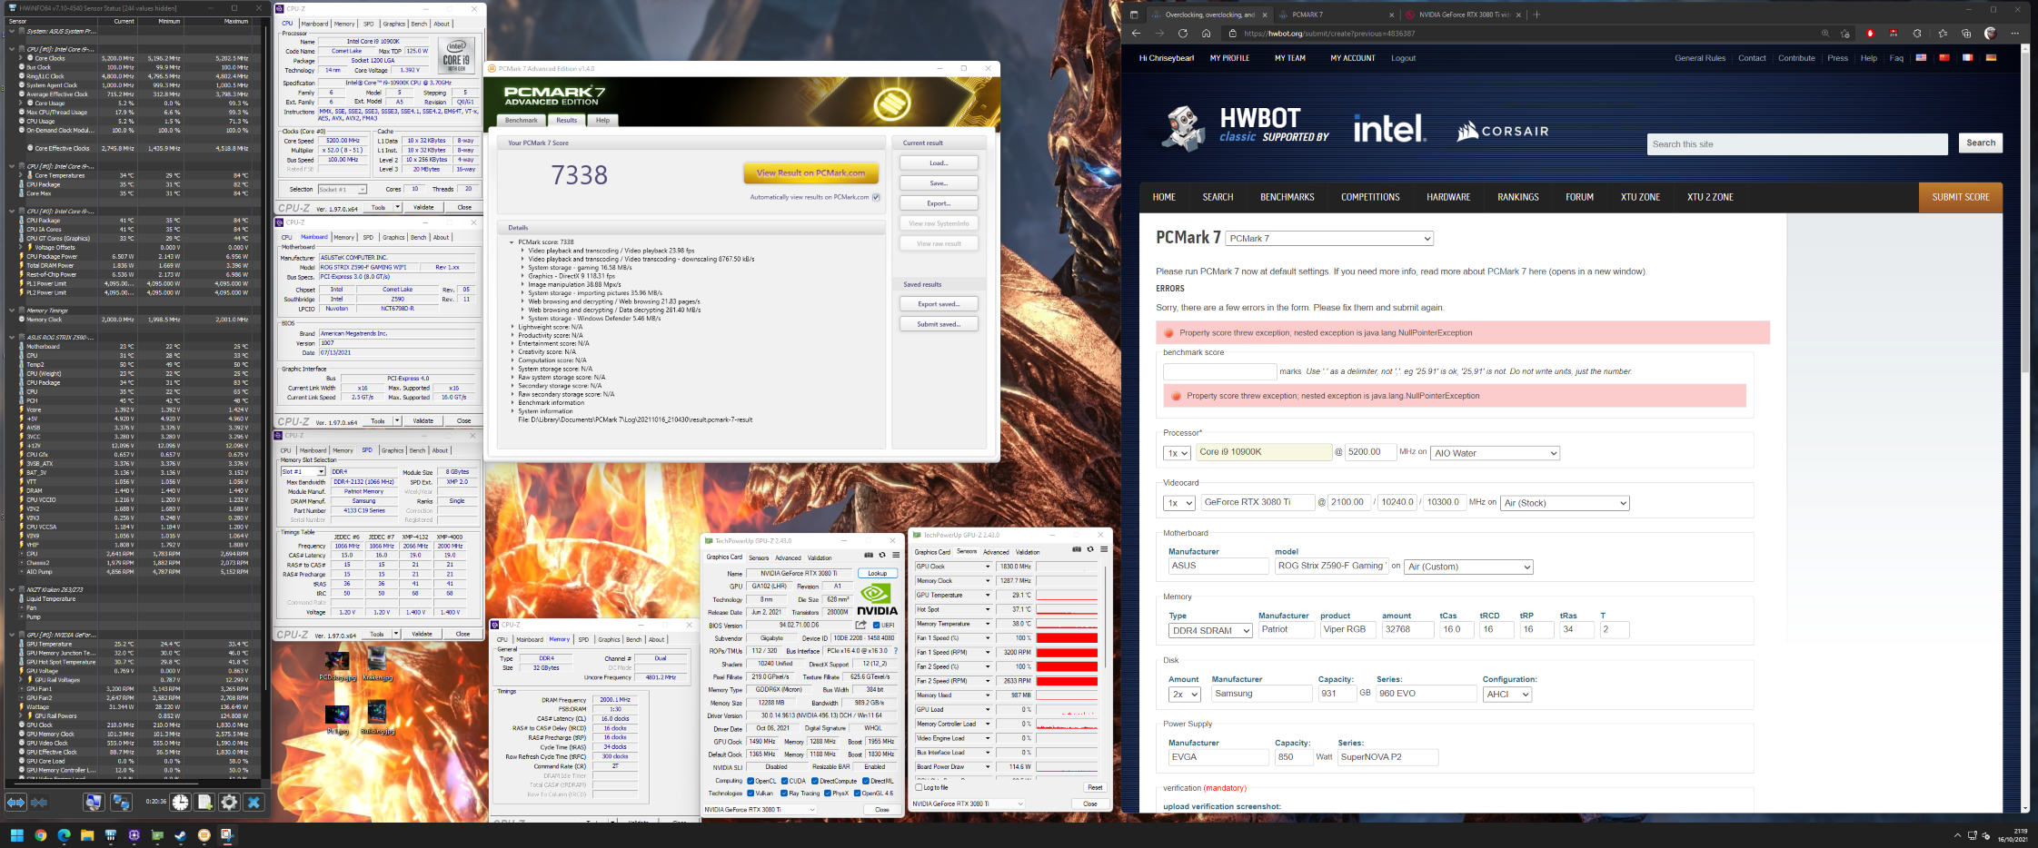
Task: Click HWiNFO expand-columns double arrow icon
Action: 15,803
